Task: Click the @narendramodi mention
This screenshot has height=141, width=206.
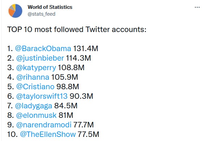Action: click(44, 125)
